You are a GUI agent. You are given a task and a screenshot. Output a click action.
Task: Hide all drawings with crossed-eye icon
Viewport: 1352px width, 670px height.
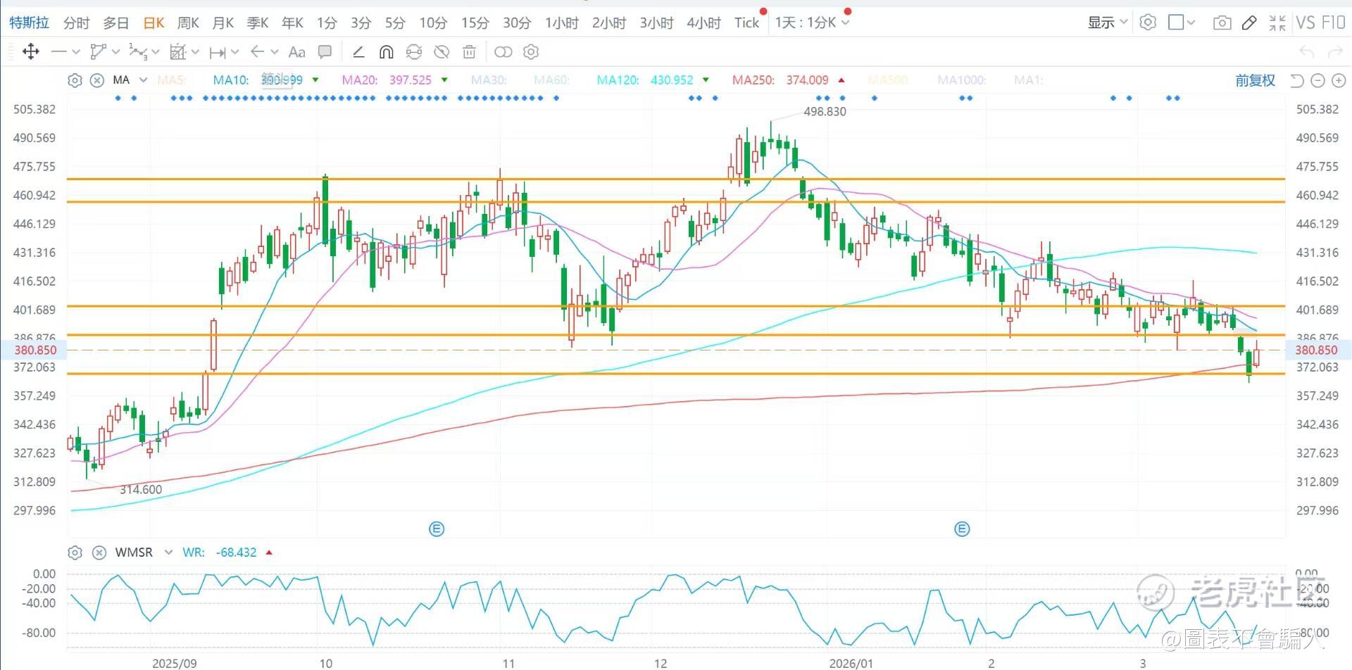pos(442,51)
